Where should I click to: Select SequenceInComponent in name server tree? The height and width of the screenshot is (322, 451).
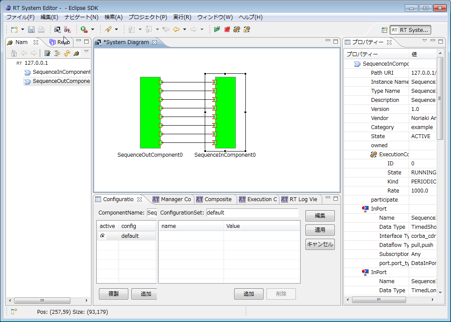point(57,72)
